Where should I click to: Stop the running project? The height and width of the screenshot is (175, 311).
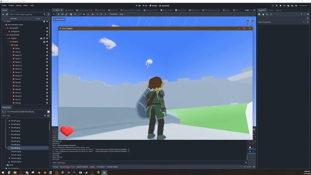pyautogui.click(x=280, y=6)
